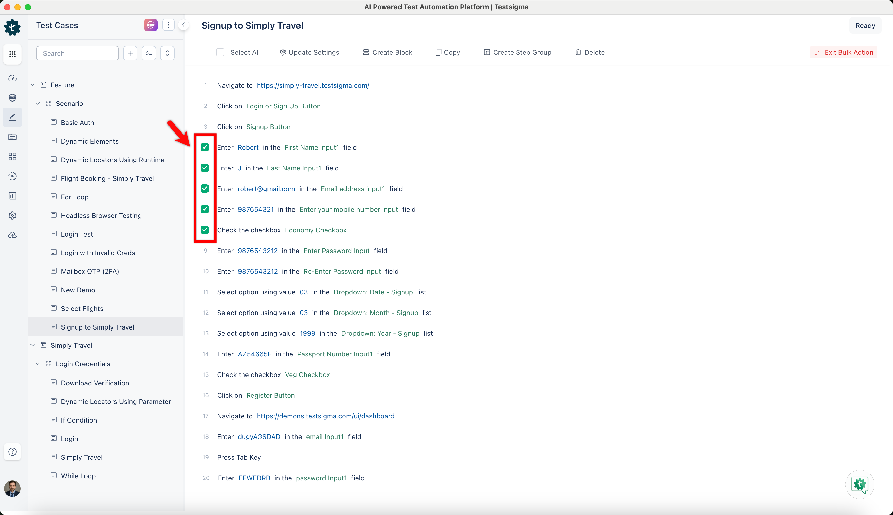
Task: Open the dashboard gauge icon in sidebar
Action: pos(12,78)
